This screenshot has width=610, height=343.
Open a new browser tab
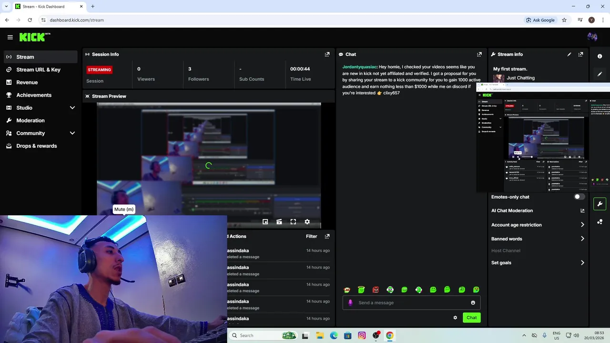click(93, 6)
